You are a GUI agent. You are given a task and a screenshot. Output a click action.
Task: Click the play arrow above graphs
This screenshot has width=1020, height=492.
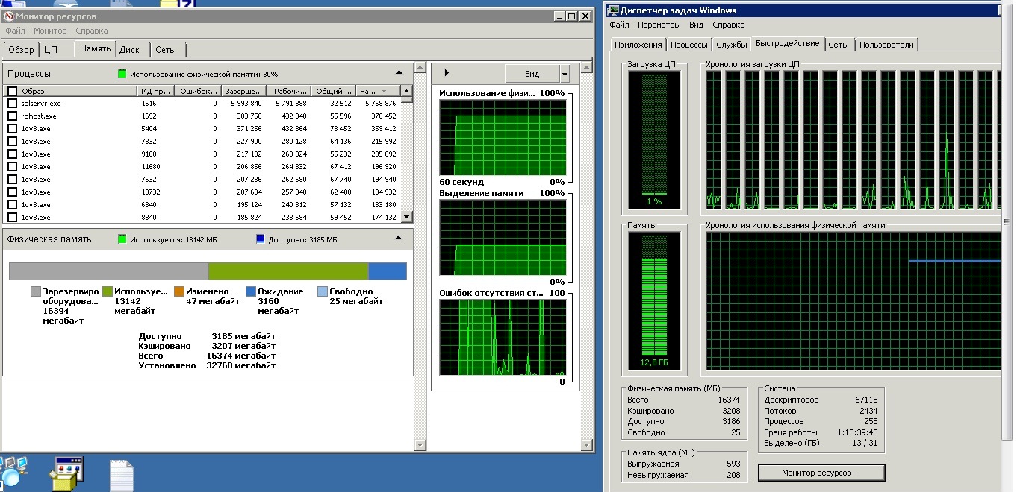447,73
